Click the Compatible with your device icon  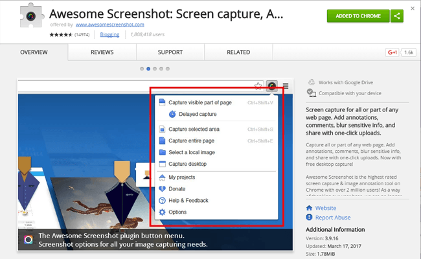[311, 93]
